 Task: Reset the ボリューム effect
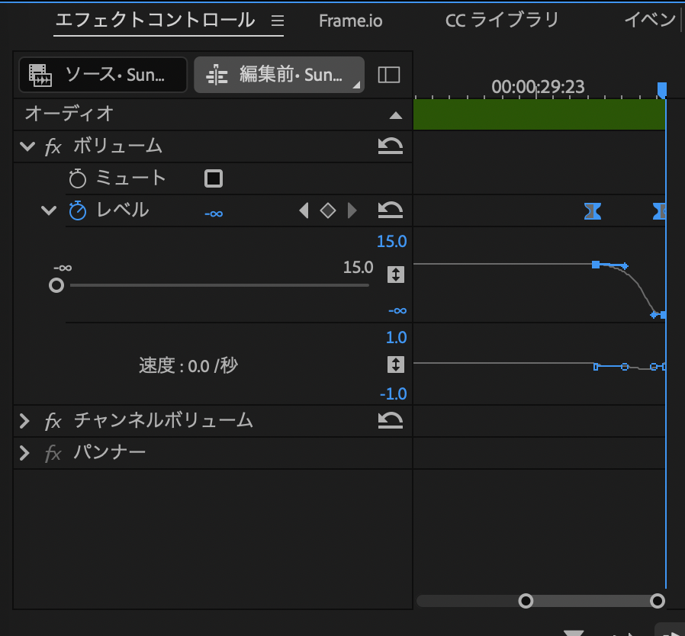391,146
